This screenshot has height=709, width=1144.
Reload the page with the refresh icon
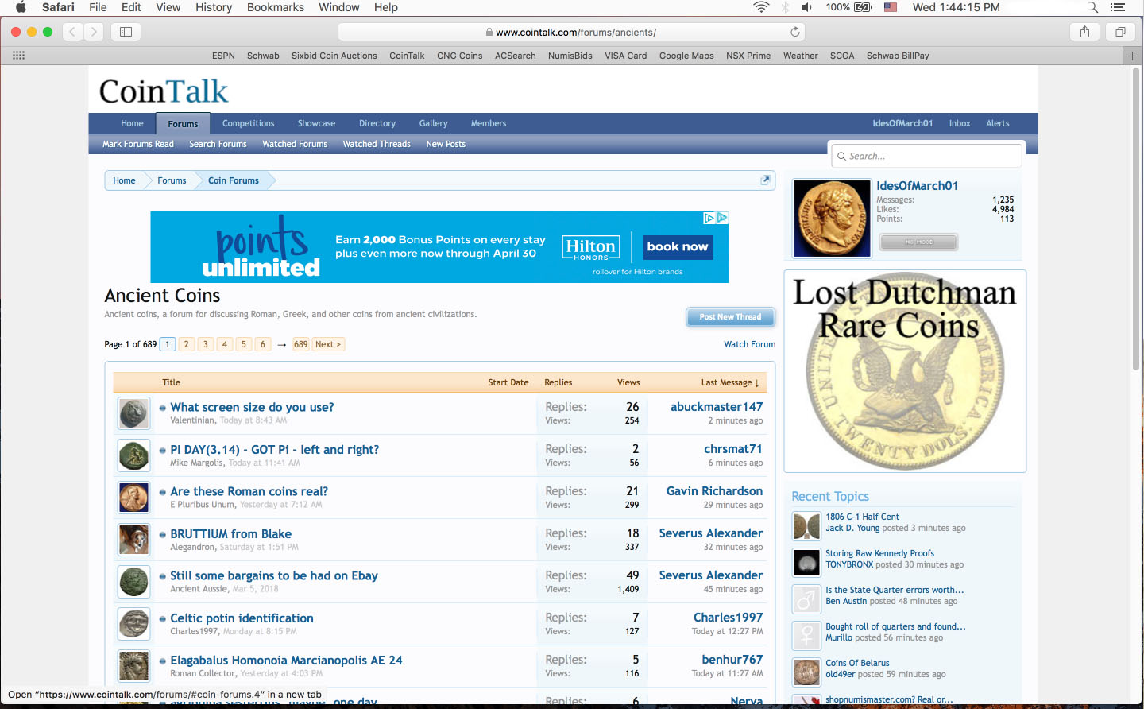click(794, 32)
